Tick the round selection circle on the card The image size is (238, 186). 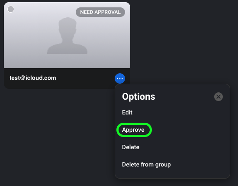(11, 9)
